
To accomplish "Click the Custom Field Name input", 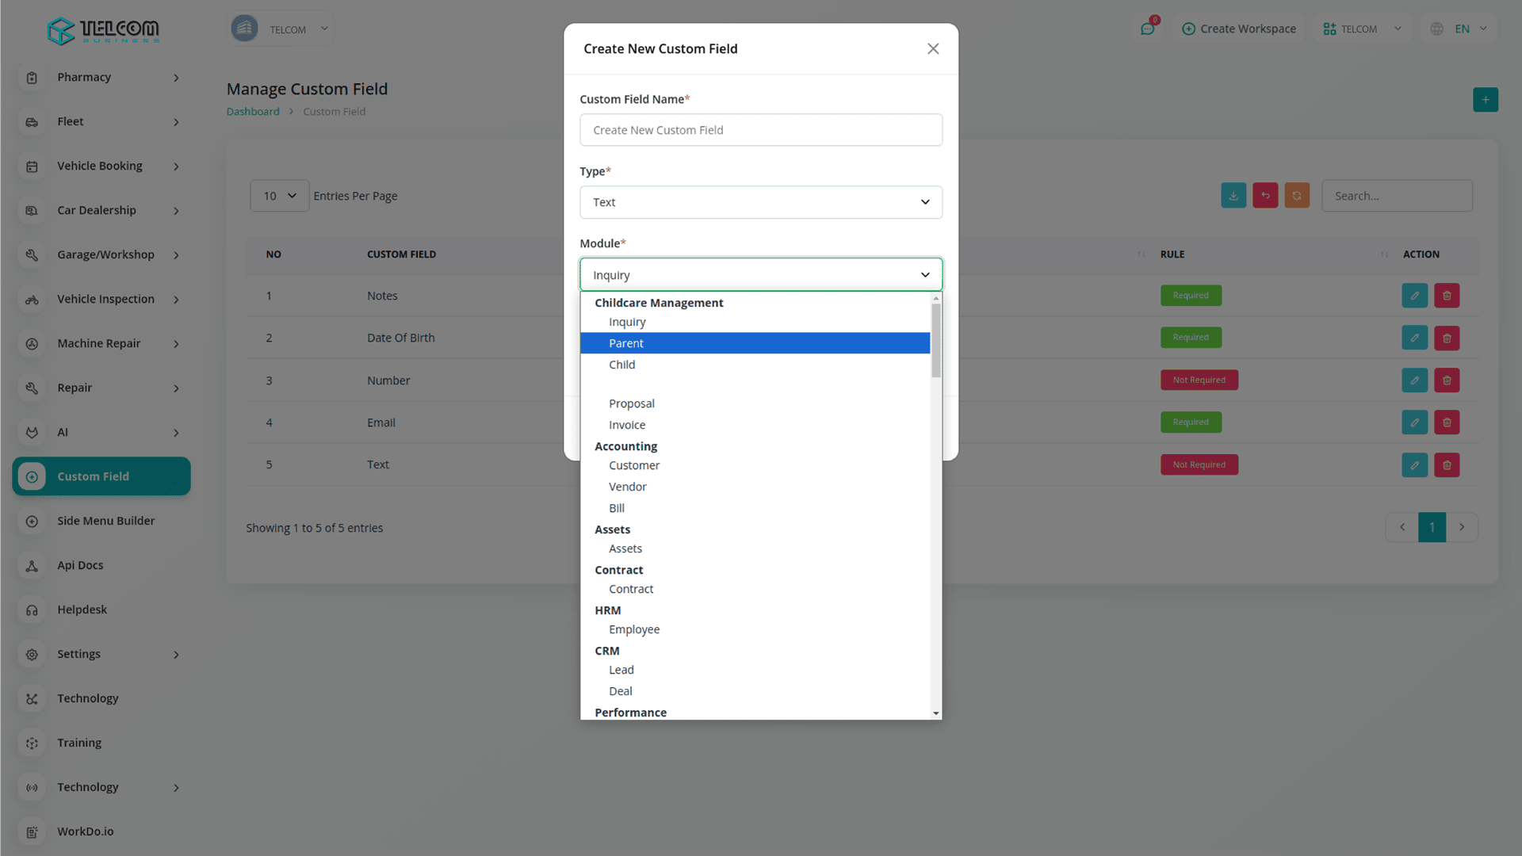I will [760, 130].
